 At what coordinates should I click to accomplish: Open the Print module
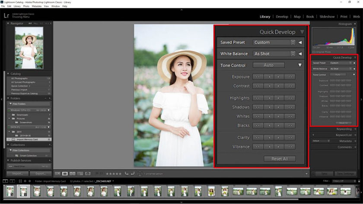click(x=344, y=17)
